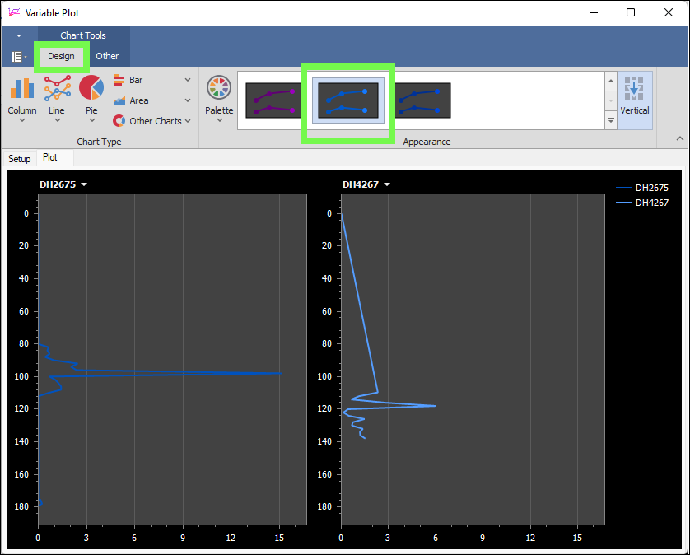Expand the DH4267 chart title dropdown
Viewport: 690px width, 555px height.
(387, 185)
